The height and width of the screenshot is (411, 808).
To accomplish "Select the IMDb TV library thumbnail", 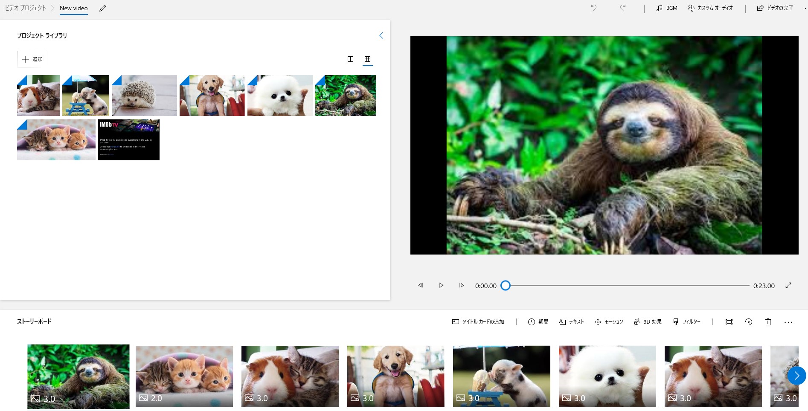I will [129, 140].
